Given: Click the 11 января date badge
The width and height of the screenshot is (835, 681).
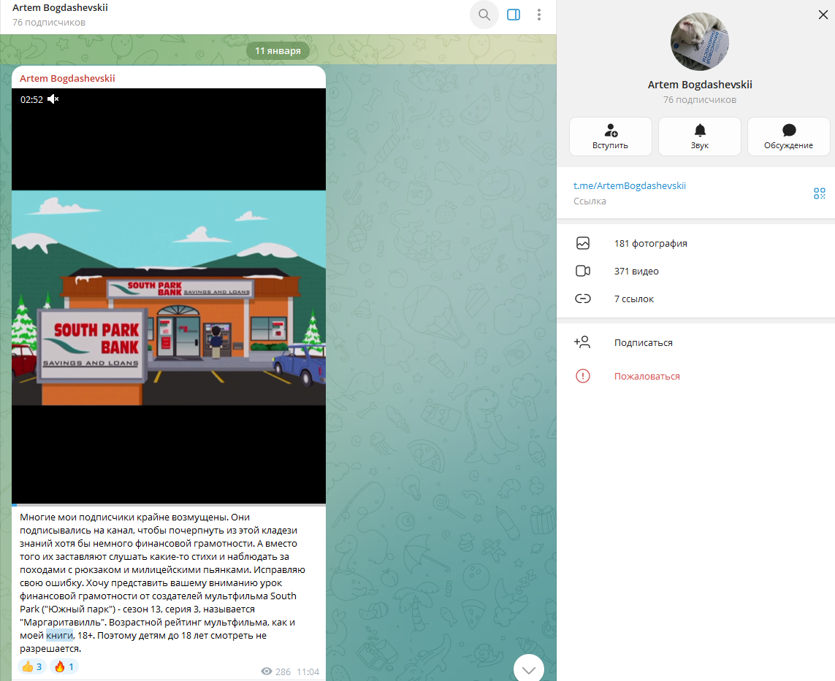Looking at the screenshot, I should pos(278,50).
